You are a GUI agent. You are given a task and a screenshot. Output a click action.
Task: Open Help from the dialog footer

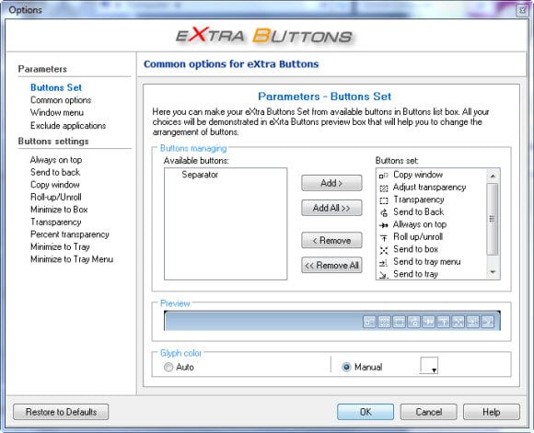[492, 412]
